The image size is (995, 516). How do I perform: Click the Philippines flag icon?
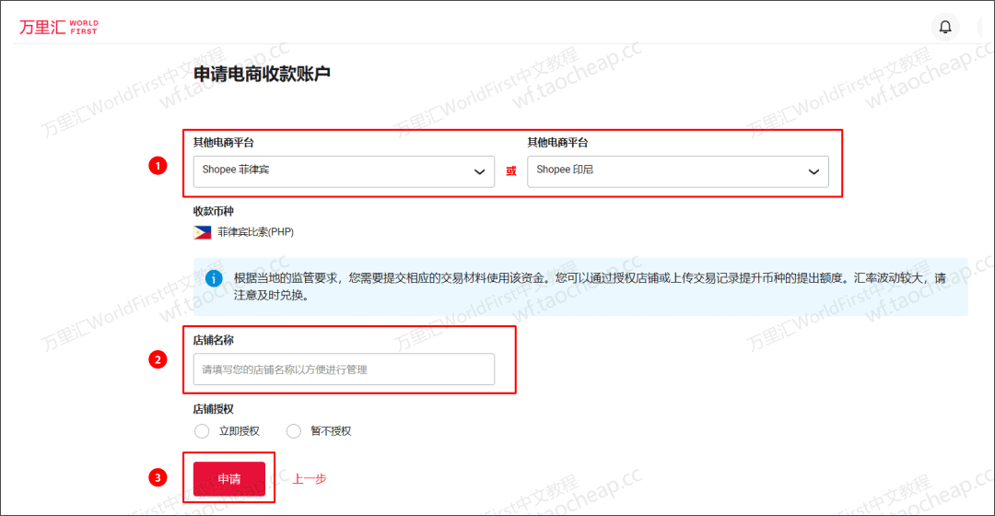pos(202,232)
